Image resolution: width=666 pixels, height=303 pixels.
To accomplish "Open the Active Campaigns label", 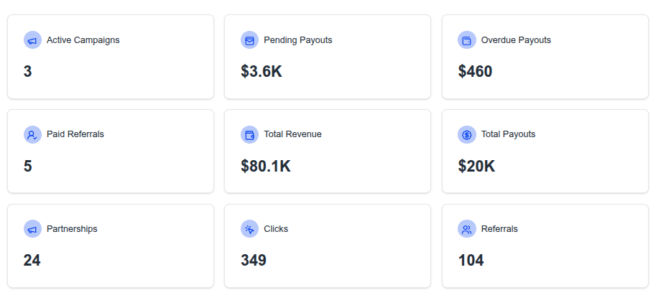I will click(83, 40).
